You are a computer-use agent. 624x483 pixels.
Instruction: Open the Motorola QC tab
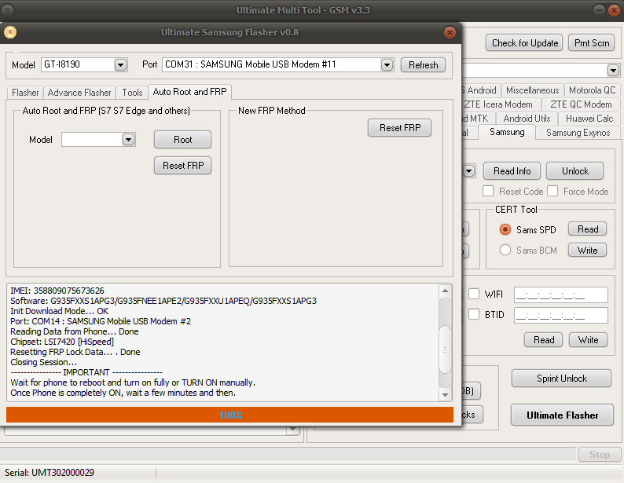[x=592, y=90]
